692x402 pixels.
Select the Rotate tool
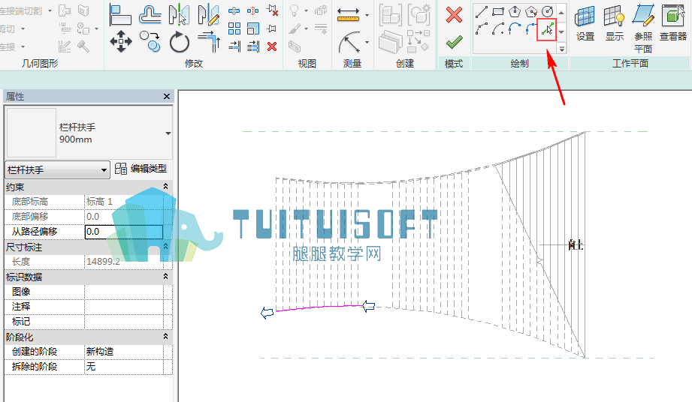click(179, 42)
